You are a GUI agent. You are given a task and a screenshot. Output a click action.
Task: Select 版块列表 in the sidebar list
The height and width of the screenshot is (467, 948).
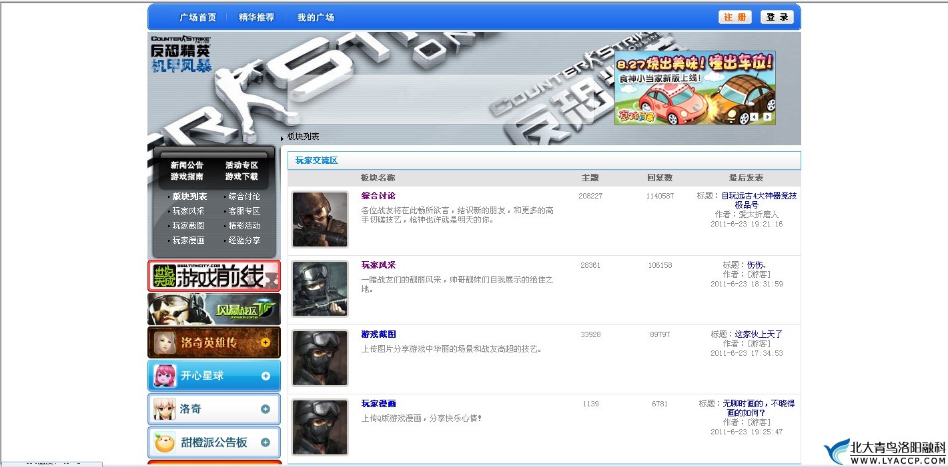tap(189, 197)
